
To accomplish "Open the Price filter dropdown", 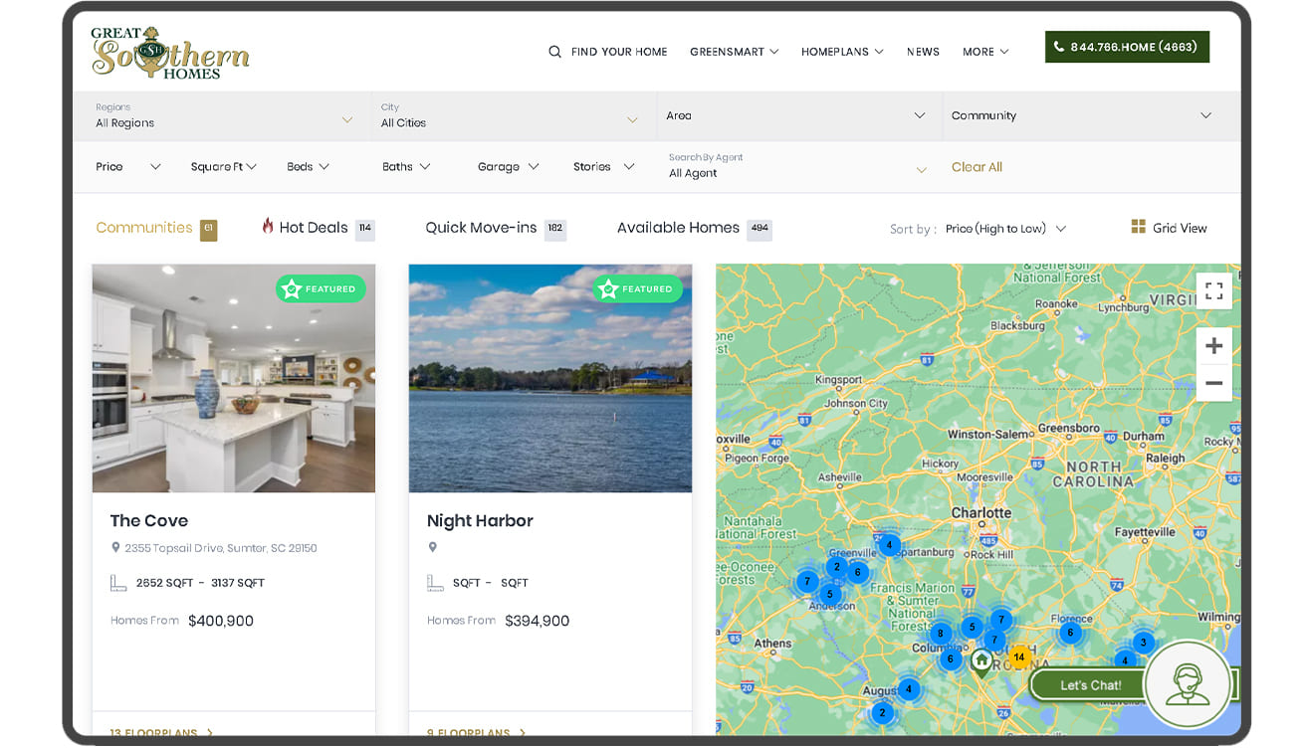I will [x=127, y=167].
